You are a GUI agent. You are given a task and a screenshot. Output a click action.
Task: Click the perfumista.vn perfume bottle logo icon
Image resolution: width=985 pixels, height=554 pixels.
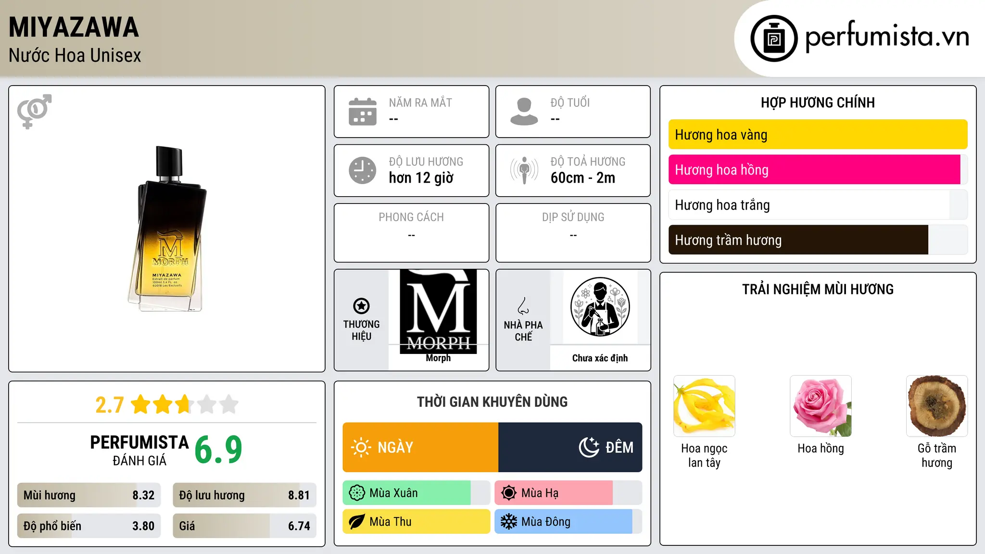pyautogui.click(x=774, y=38)
